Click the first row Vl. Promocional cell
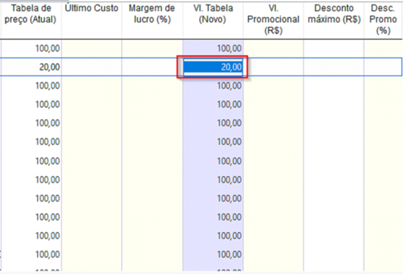 click(273, 49)
